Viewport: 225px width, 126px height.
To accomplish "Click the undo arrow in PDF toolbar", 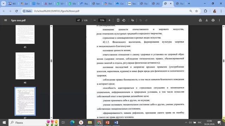I will (141, 20).
